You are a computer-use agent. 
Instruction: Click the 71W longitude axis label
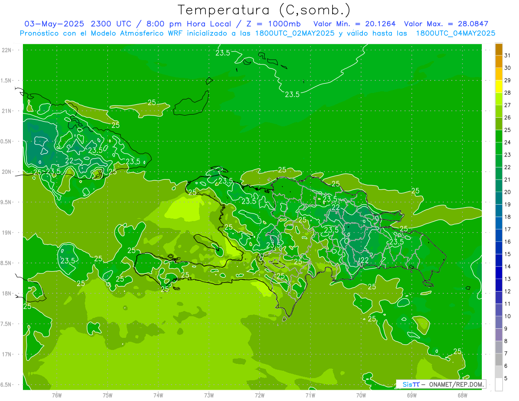tap(310, 395)
